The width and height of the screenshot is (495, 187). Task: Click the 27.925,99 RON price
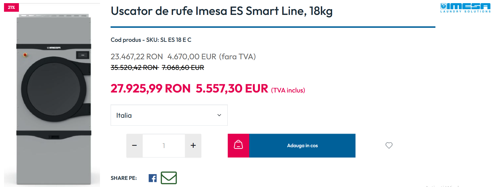(150, 88)
